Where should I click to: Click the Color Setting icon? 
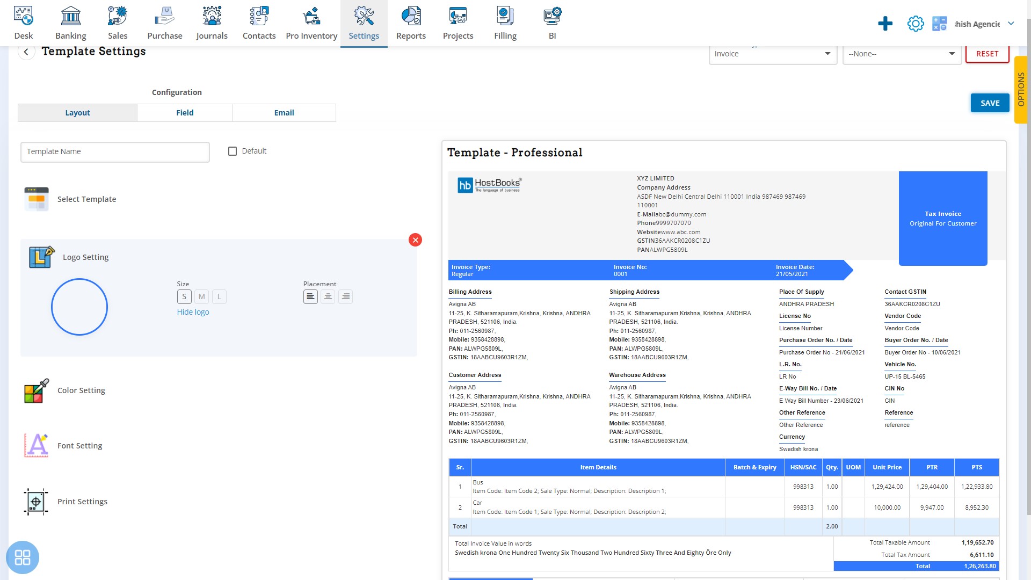(36, 391)
